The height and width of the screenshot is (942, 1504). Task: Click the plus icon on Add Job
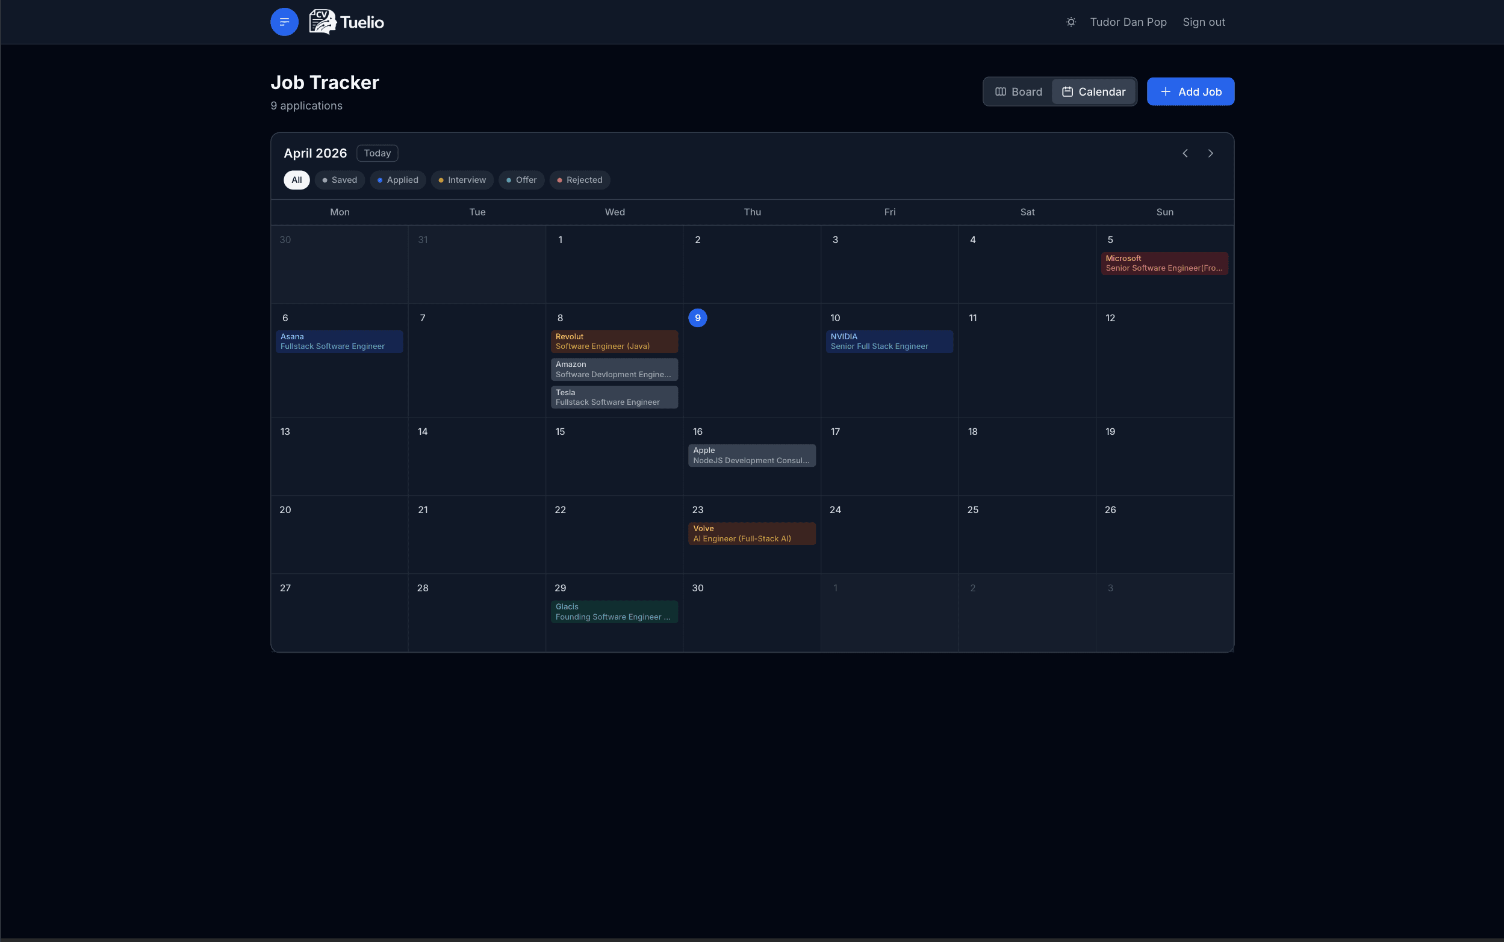[1166, 91]
